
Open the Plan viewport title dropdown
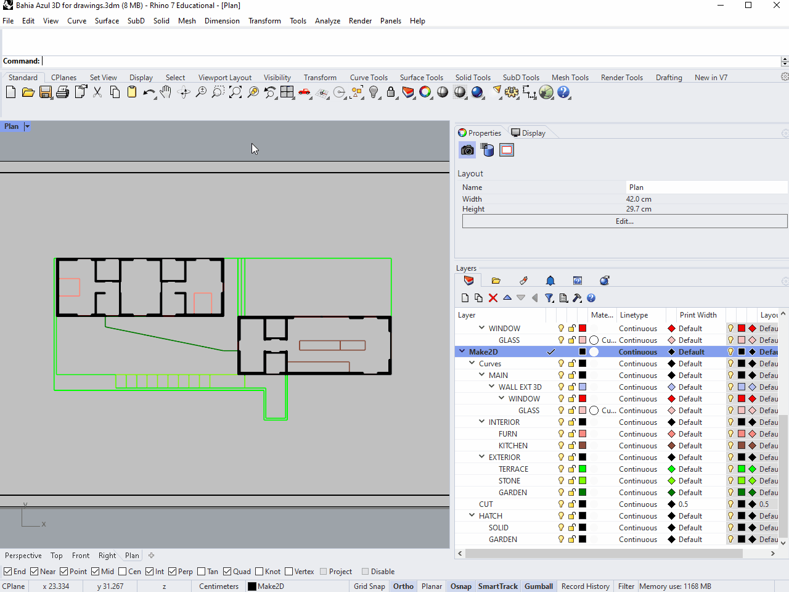coord(27,126)
